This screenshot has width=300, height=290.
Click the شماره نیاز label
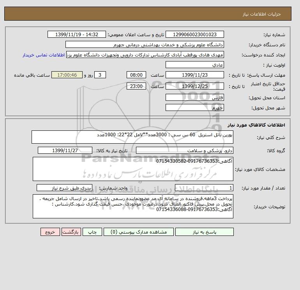(x=274, y=35)
